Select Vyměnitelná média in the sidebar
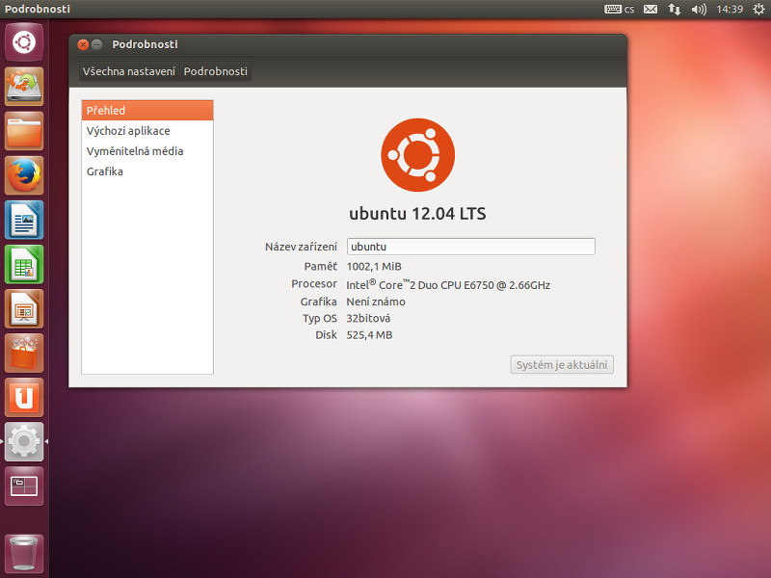This screenshot has width=771, height=578. pyautogui.click(x=147, y=151)
